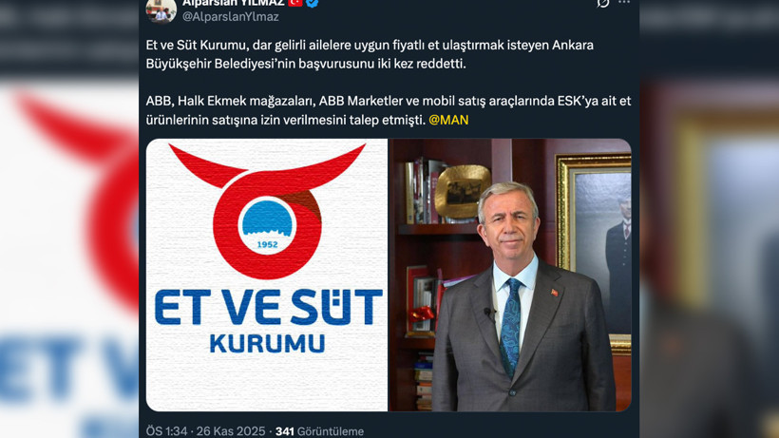Open the photo of the man in a suit
The width and height of the screenshot is (779, 438).
pos(510,275)
